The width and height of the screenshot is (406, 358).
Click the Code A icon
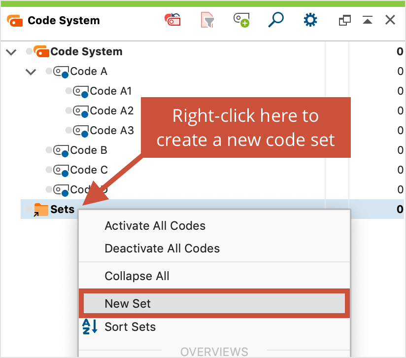coord(61,72)
